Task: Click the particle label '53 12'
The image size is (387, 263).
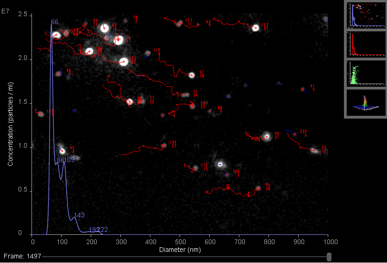Action: coord(324,149)
